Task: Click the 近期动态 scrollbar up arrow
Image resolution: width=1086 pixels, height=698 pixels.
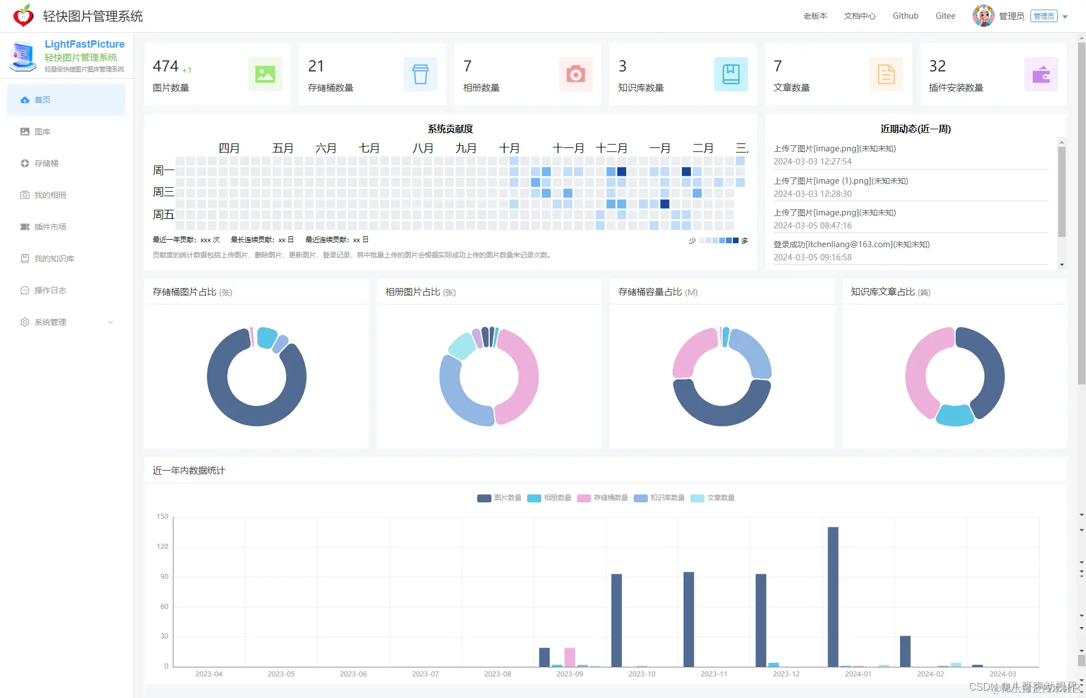Action: (x=1062, y=142)
